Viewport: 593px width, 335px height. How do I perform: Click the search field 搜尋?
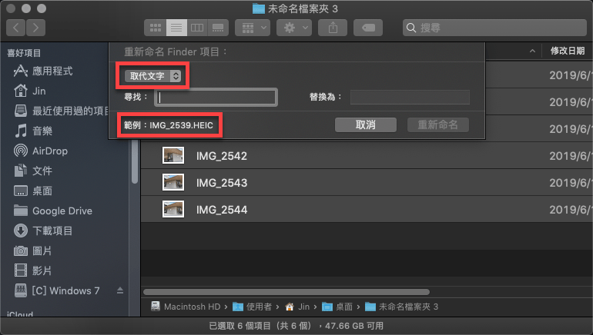[x=494, y=28]
